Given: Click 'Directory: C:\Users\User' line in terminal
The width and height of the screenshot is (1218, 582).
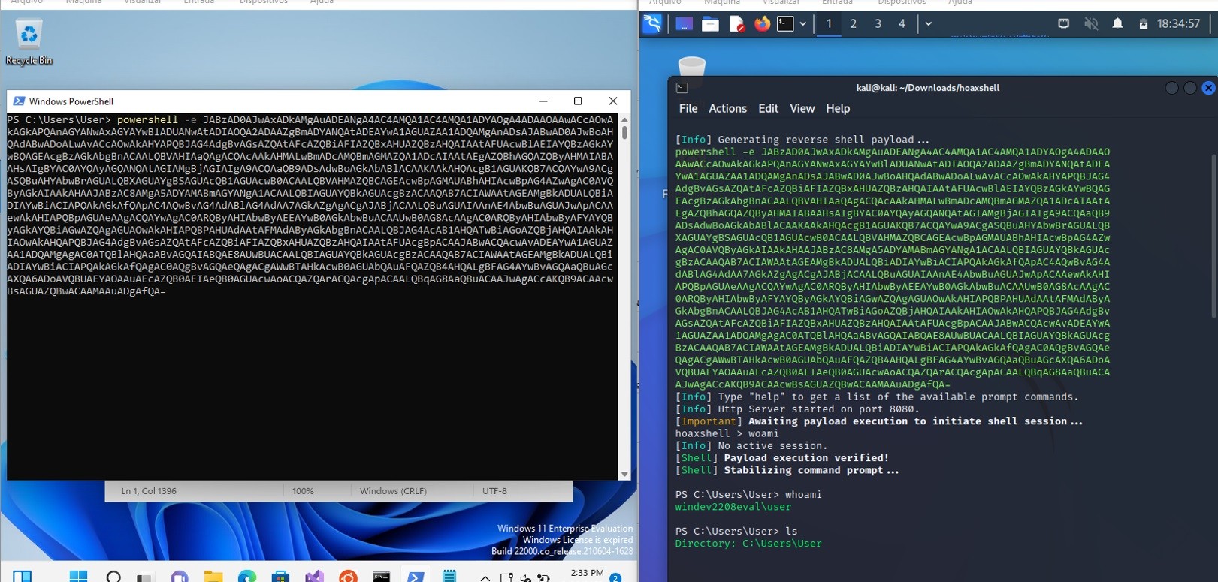Looking at the screenshot, I should point(748,544).
